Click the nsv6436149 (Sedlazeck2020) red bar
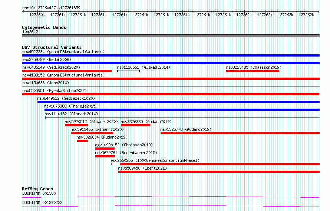 [x=67, y=71]
